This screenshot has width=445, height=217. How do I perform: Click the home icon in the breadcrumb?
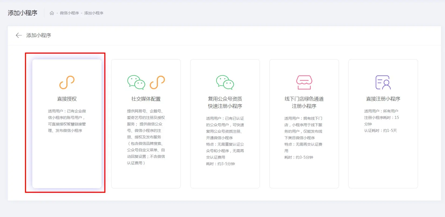point(52,13)
